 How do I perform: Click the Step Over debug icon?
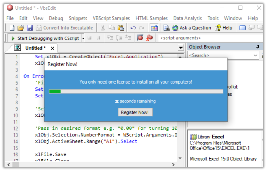coord(119,38)
